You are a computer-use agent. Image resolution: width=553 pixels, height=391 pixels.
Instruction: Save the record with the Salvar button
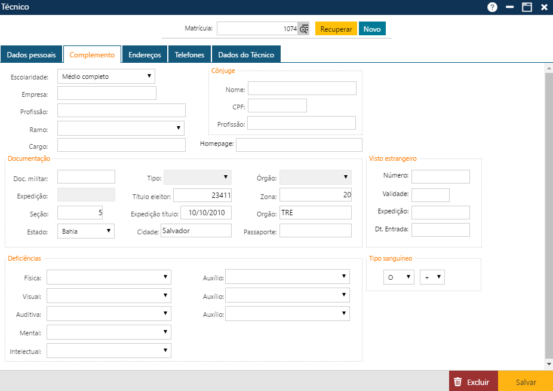click(x=525, y=381)
